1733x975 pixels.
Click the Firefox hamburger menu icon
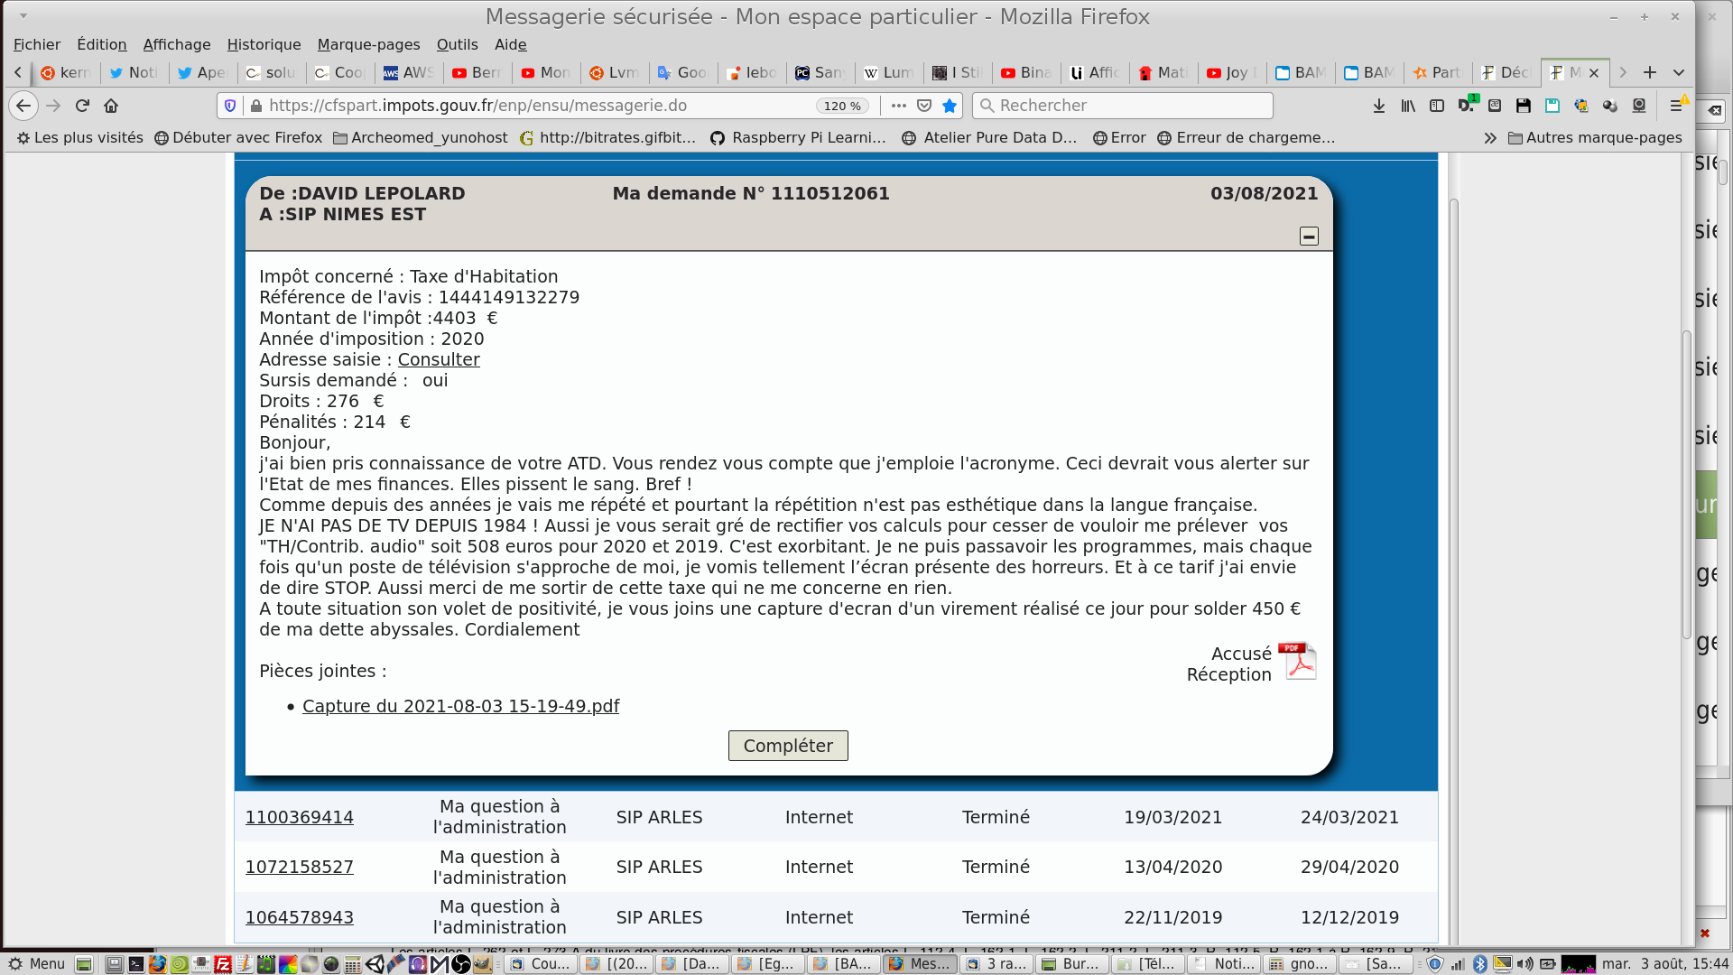[x=1675, y=106]
